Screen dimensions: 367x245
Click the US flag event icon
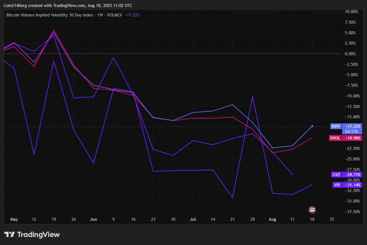(x=312, y=210)
